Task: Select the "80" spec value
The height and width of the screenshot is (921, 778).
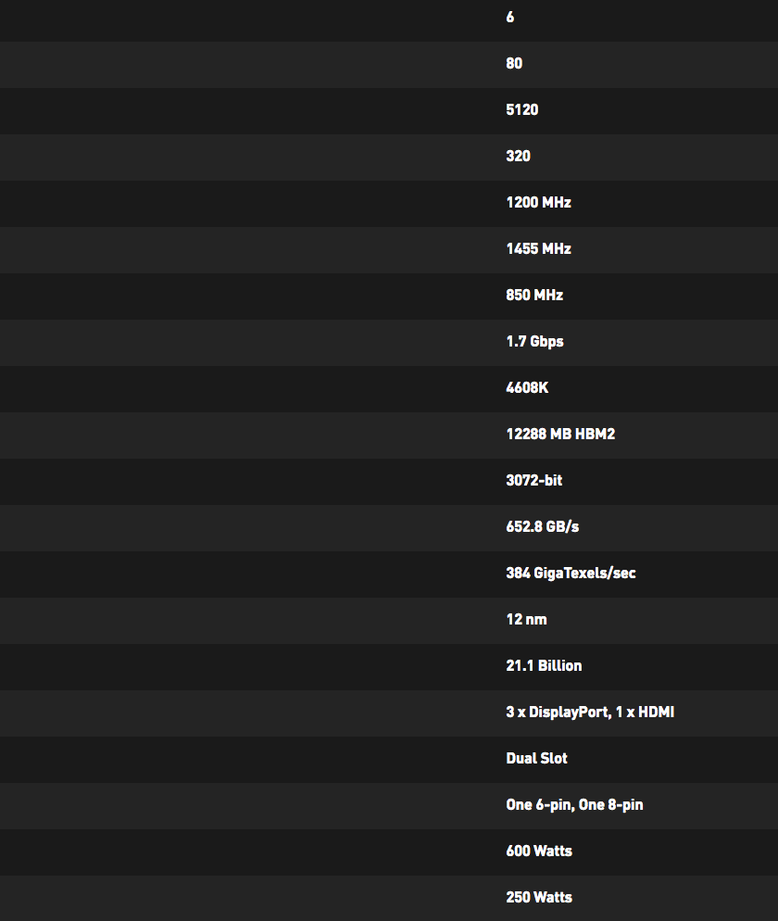Action: tap(514, 64)
